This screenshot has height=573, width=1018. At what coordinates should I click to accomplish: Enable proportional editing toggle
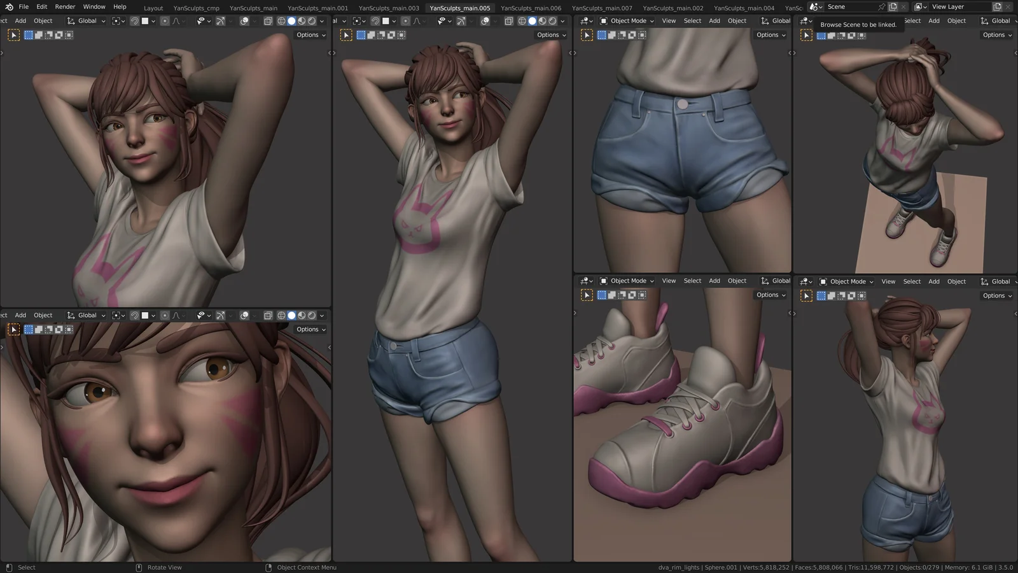coord(165,20)
